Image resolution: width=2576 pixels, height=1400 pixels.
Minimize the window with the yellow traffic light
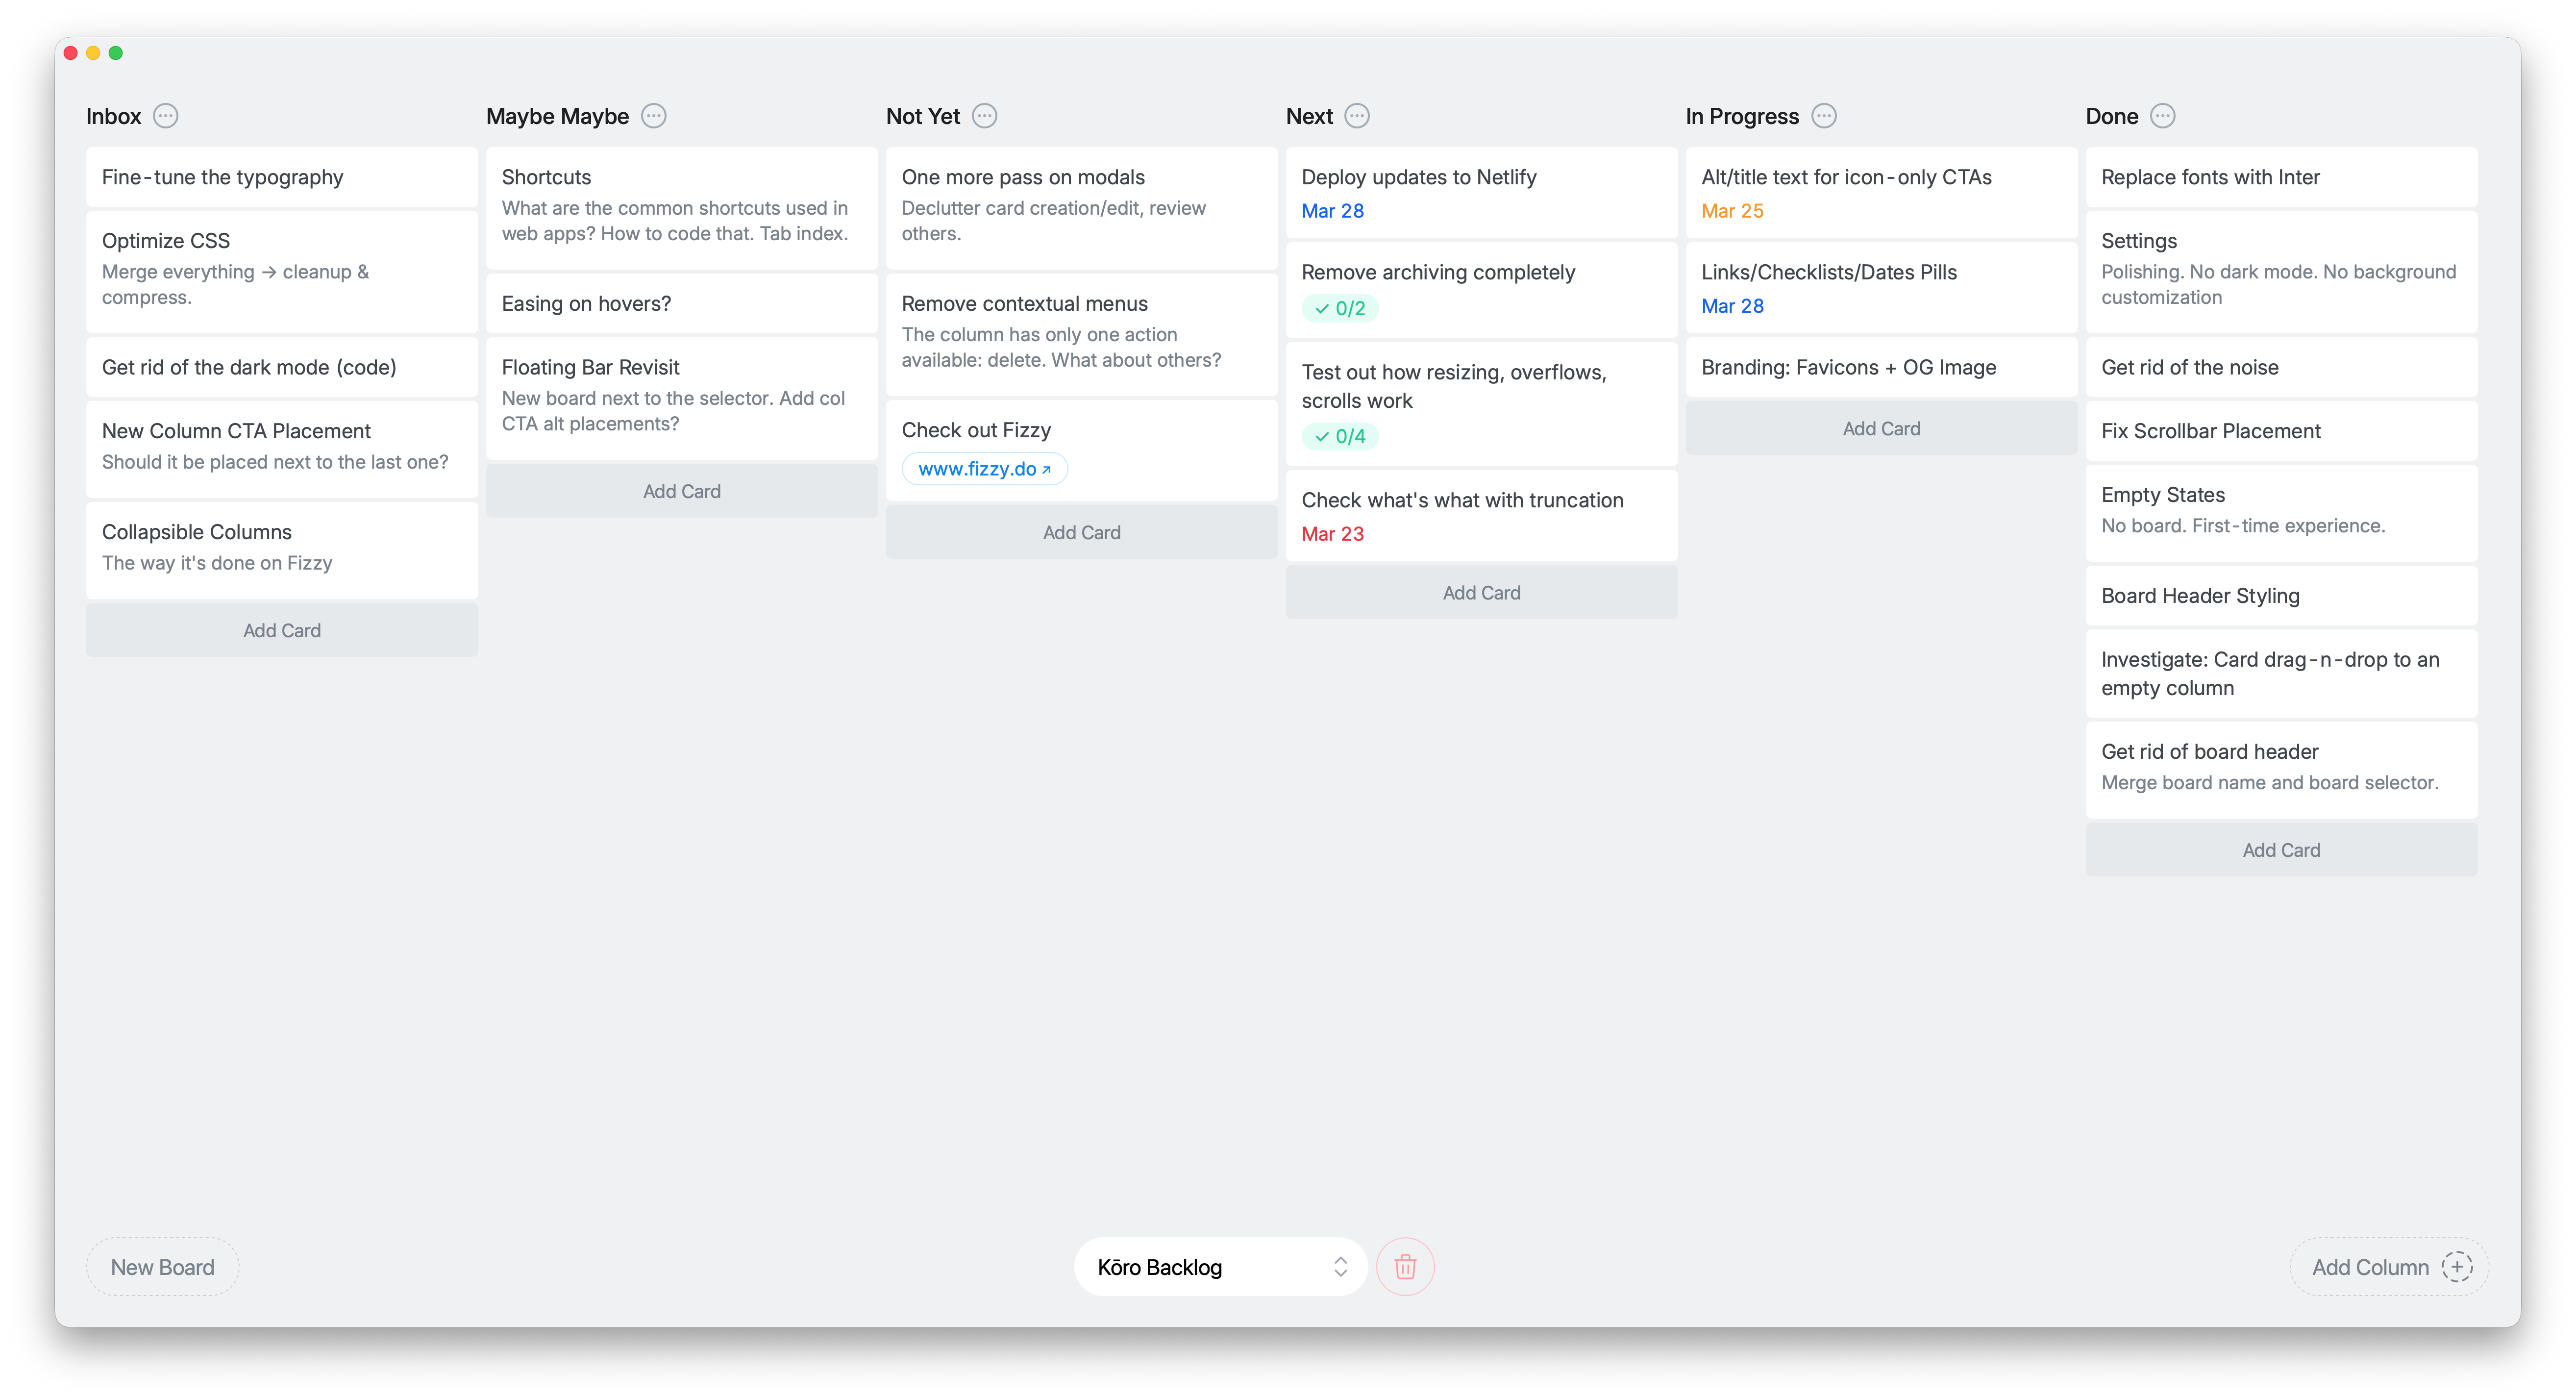(93, 52)
